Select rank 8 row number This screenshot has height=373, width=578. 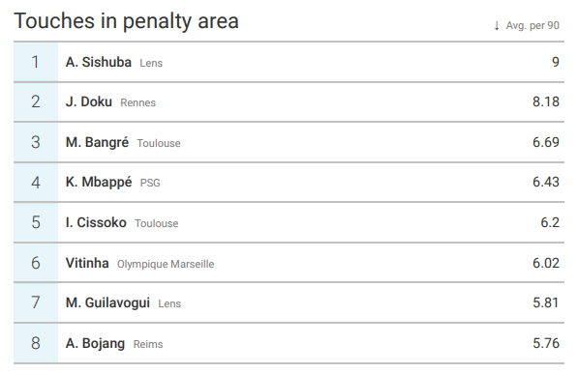pyautogui.click(x=36, y=343)
